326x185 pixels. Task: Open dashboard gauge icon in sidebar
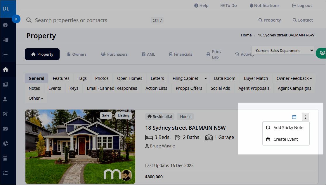[6, 25]
